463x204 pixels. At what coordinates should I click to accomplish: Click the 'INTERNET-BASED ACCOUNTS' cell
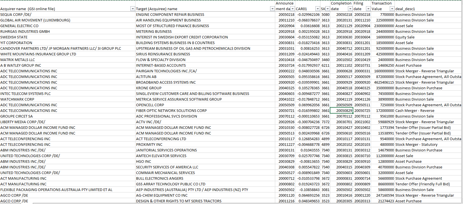(x=205, y=65)
